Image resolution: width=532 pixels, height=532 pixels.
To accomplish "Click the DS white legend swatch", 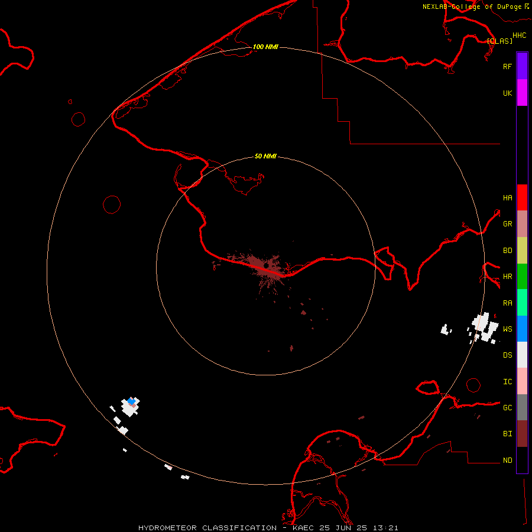I will click(522, 355).
